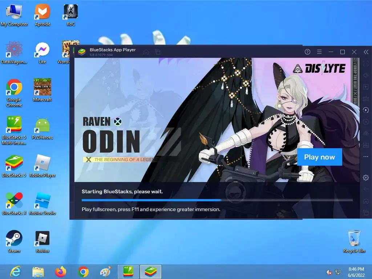Viewport: 372px width, 279px height.
Task: Open RoC game desktop shortcut
Action: pos(71,15)
